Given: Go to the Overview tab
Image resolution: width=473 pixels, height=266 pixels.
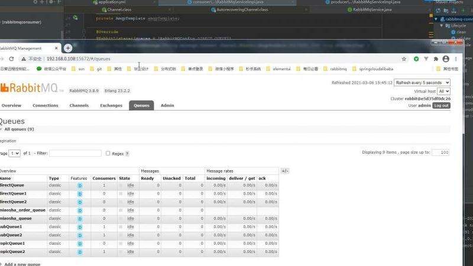Looking at the screenshot, I should pyautogui.click(x=11, y=105).
